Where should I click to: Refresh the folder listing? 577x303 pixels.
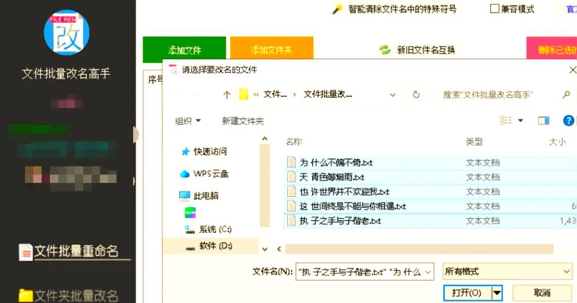pos(416,95)
